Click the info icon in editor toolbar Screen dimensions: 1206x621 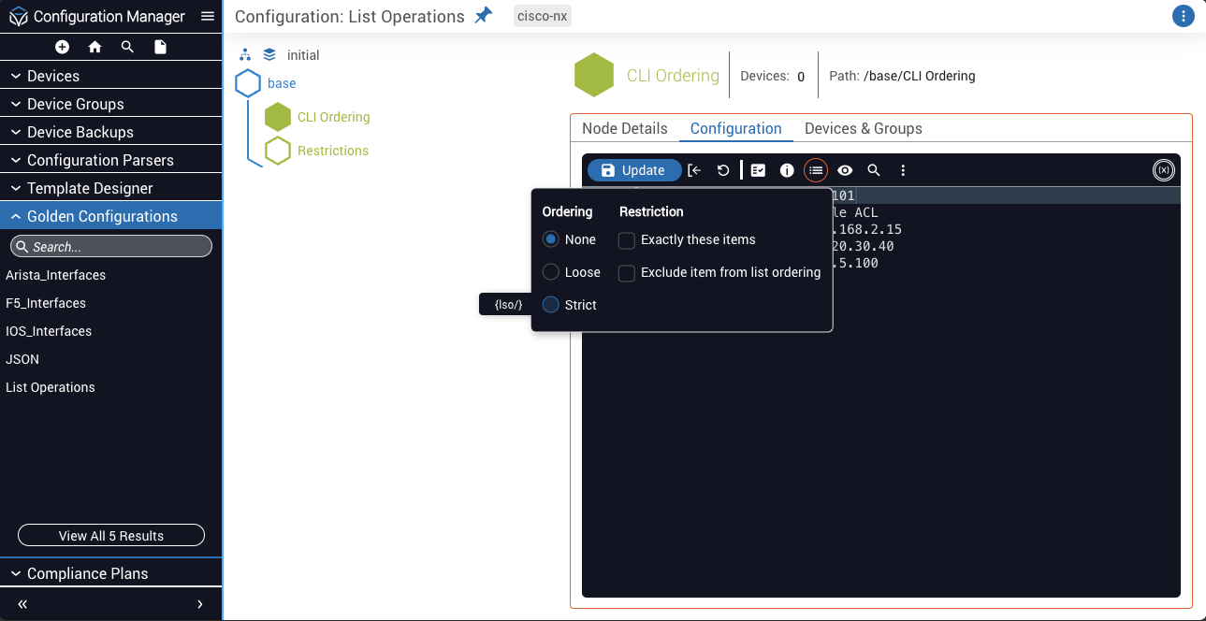point(787,170)
